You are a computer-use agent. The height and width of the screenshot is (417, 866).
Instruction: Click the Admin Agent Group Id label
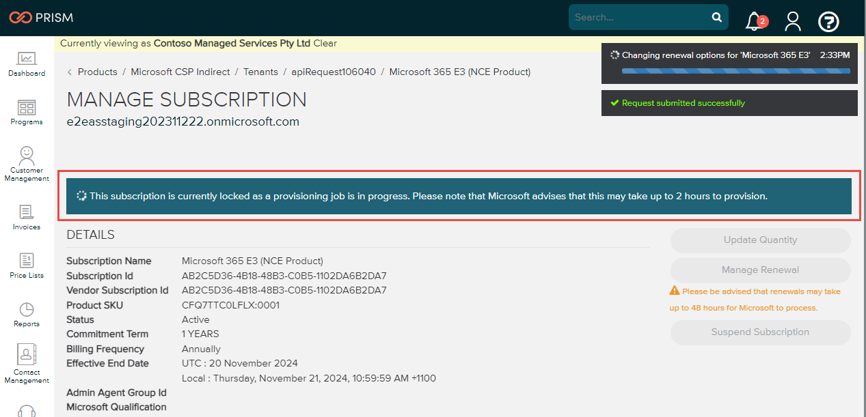point(116,392)
